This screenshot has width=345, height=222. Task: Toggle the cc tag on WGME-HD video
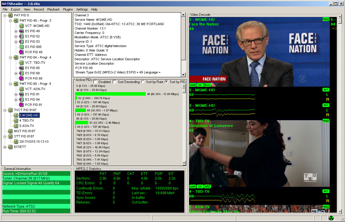[200, 85]
